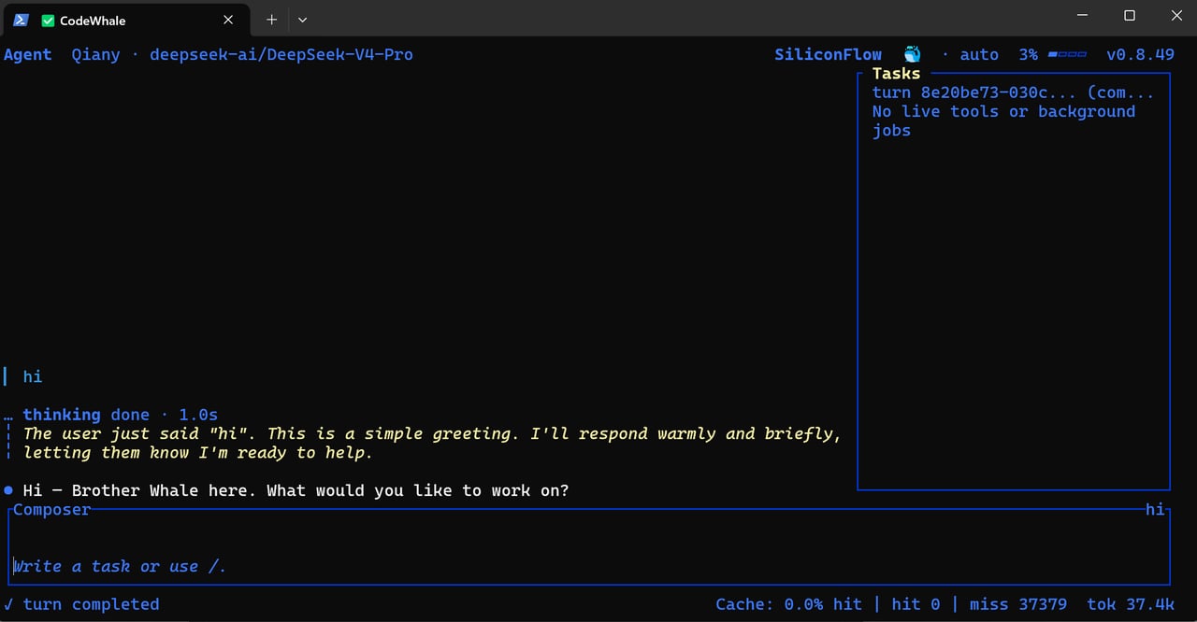
Task: Open a new terminal tab with plus
Action: coord(272,20)
